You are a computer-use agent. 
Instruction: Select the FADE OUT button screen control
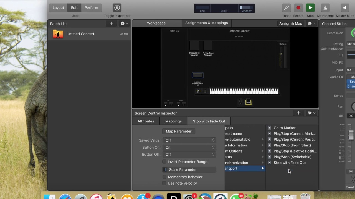[197, 75]
